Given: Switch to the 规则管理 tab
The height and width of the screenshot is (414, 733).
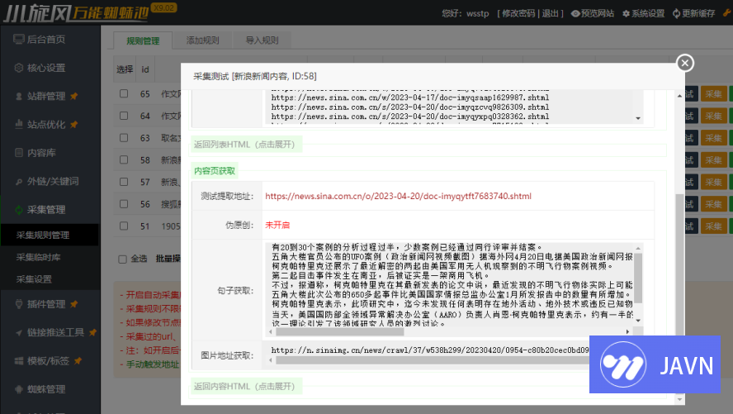Looking at the screenshot, I should pos(143,40).
